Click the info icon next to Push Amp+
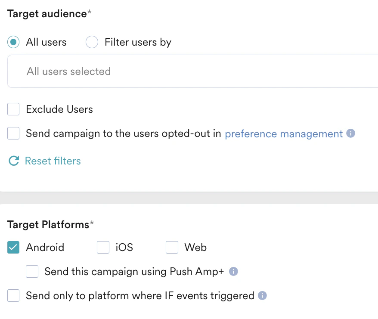 (233, 271)
